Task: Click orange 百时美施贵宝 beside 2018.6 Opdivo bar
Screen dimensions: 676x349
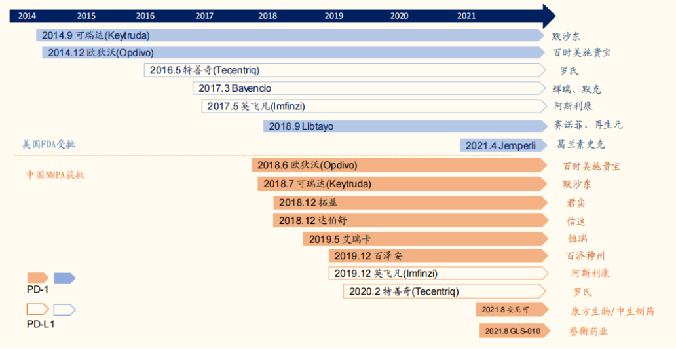Action: point(591,166)
